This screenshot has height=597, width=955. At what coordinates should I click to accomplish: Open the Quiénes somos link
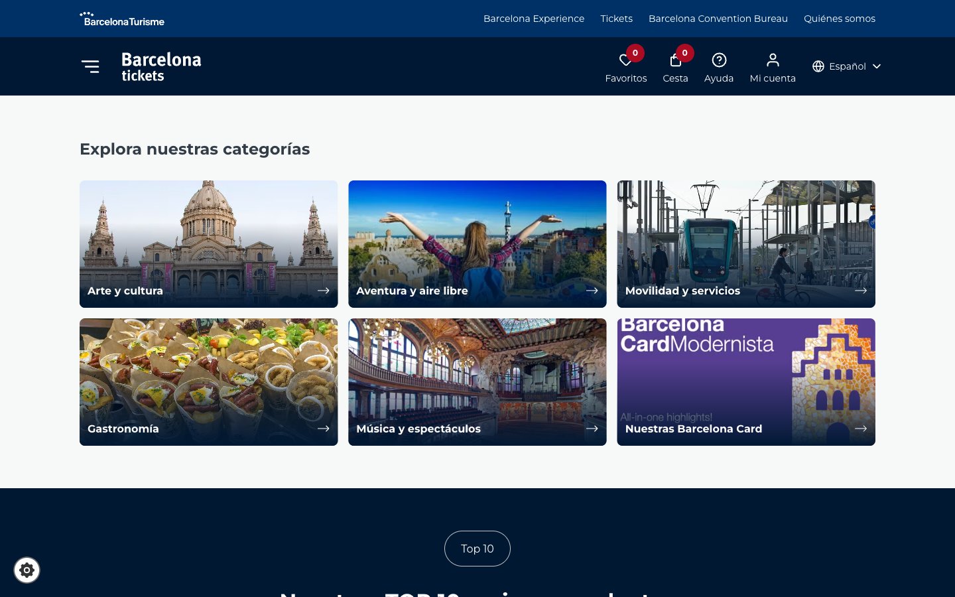pyautogui.click(x=840, y=19)
